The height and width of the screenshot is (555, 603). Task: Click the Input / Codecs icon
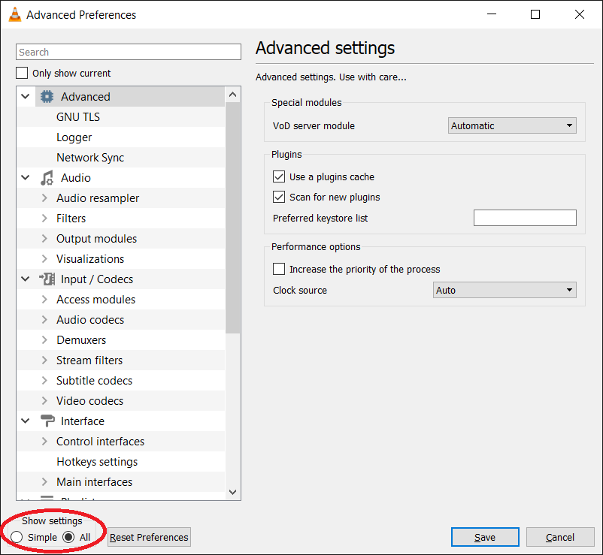[x=47, y=279]
